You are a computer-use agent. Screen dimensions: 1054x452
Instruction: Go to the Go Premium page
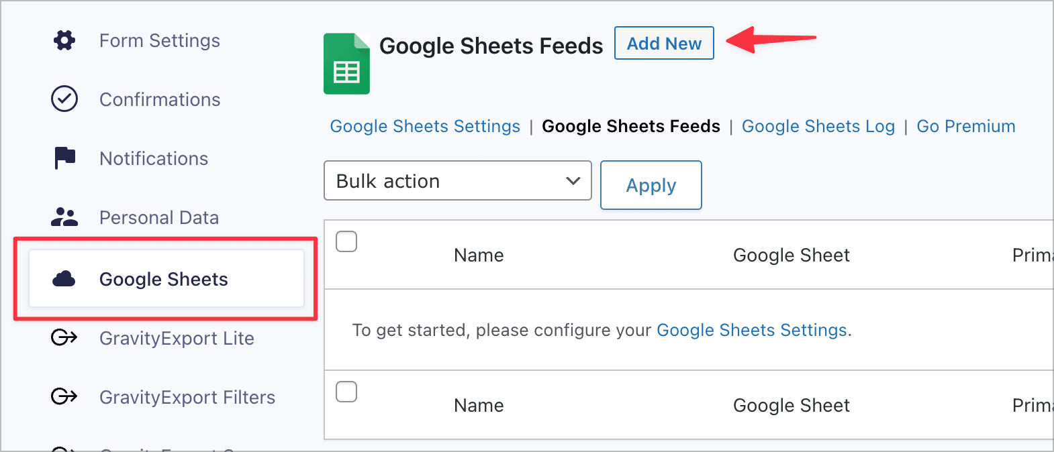tap(965, 126)
